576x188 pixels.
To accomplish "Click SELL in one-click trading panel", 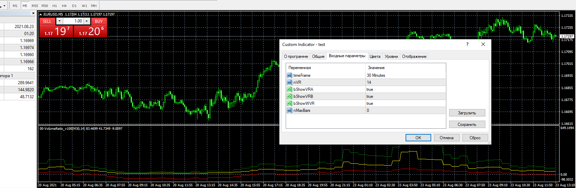I will click(x=47, y=21).
